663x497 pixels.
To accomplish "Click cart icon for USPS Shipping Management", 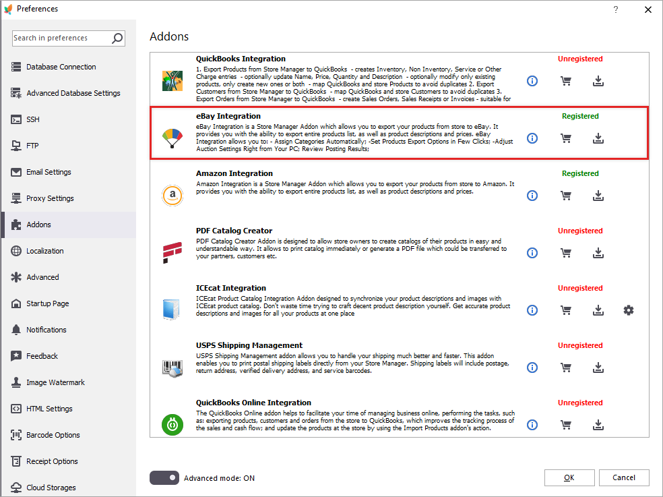I will pyautogui.click(x=566, y=368).
